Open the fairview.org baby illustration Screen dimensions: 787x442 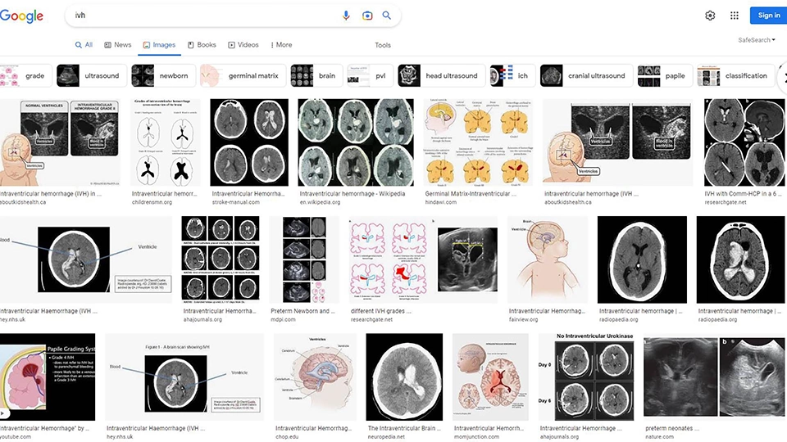pyautogui.click(x=547, y=259)
